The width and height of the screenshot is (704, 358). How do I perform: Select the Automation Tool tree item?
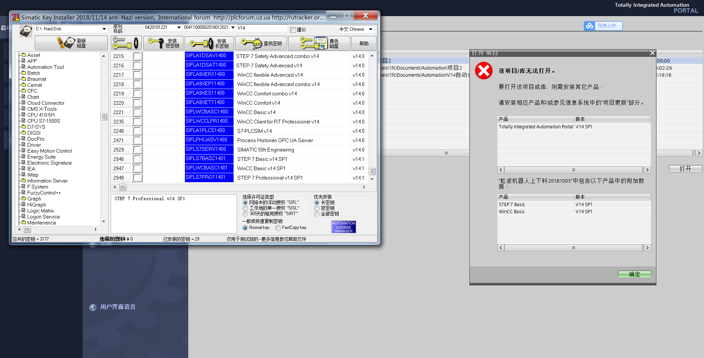[x=45, y=67]
